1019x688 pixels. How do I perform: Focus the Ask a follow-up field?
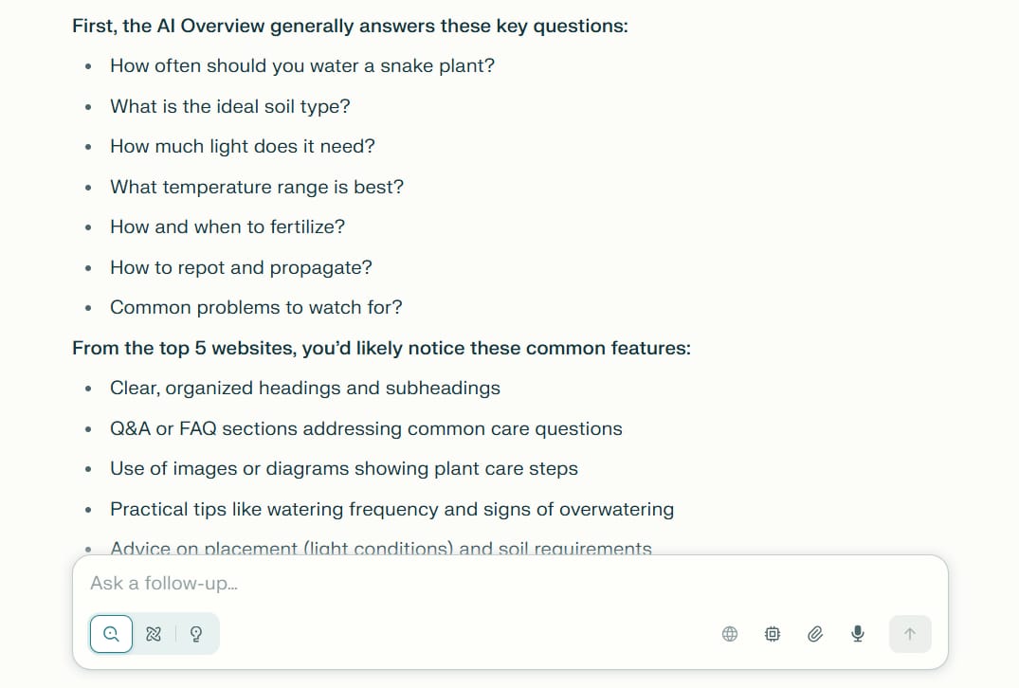pyautogui.click(x=510, y=583)
